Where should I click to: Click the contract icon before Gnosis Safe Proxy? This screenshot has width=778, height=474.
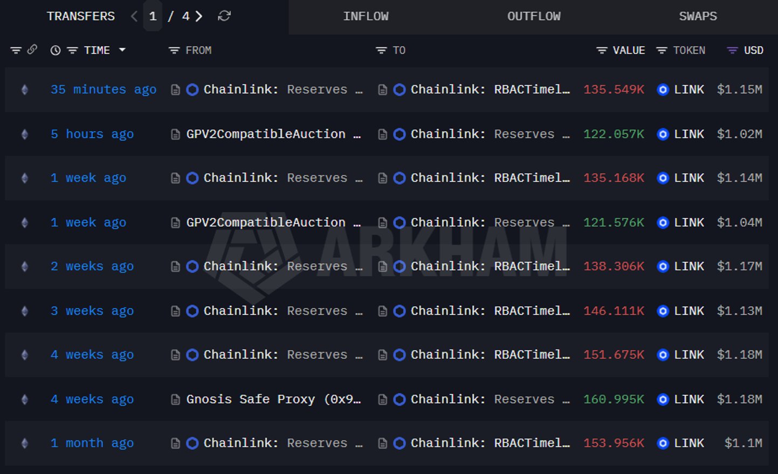tap(175, 399)
